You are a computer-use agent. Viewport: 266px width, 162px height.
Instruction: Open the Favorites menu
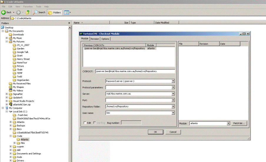coord(28,6)
